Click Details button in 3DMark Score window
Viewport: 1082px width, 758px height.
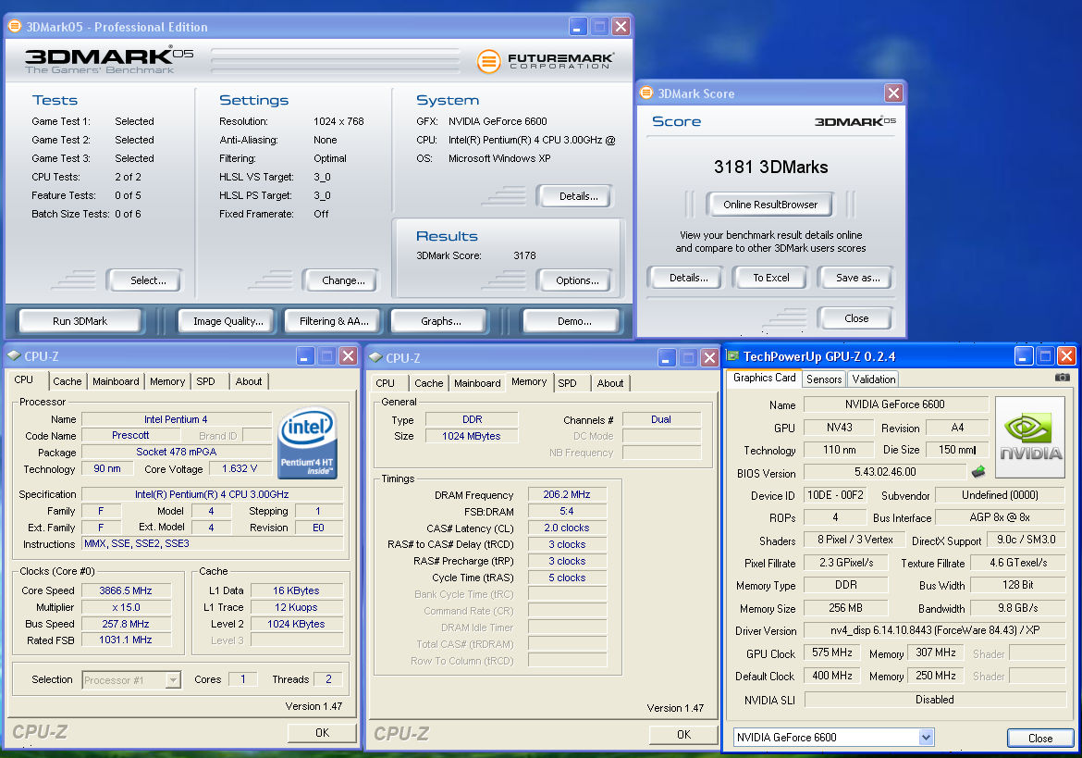[x=688, y=278]
